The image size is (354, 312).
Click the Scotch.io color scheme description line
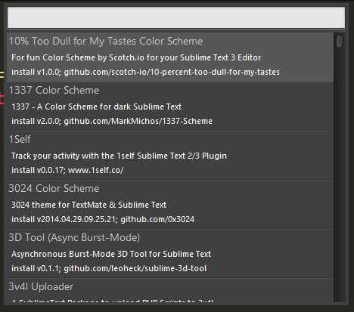(x=136, y=57)
